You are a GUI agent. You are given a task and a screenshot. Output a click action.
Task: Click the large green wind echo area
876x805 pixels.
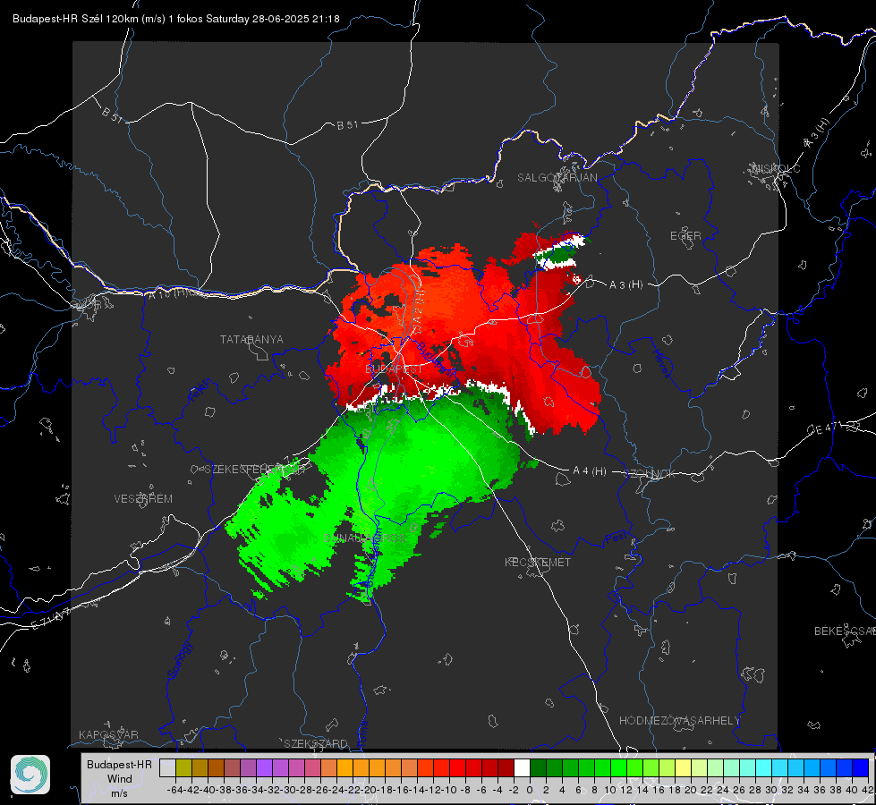[413, 463]
